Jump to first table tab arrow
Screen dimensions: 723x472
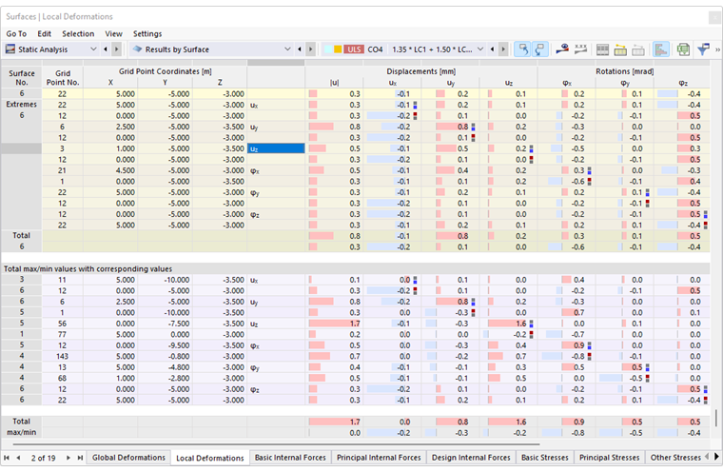(7, 458)
